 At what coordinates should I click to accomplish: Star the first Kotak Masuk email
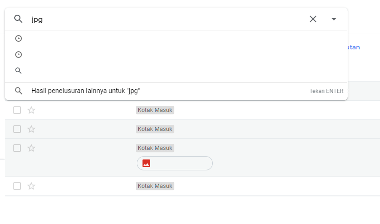[31, 110]
